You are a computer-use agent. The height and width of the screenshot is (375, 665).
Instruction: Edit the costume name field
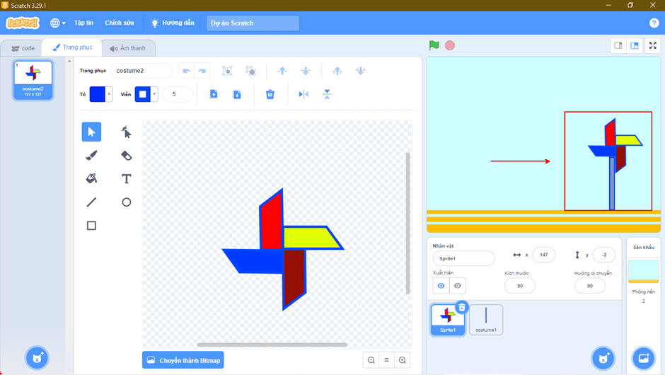click(x=141, y=71)
